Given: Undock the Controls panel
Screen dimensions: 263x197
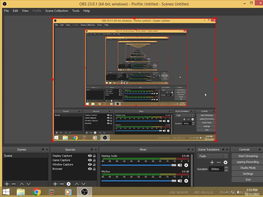Looking at the screenshot, I should click(260, 150).
